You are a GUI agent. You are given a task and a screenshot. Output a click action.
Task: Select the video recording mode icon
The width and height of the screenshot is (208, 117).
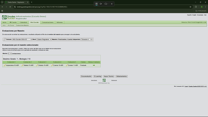tap(101, 4)
